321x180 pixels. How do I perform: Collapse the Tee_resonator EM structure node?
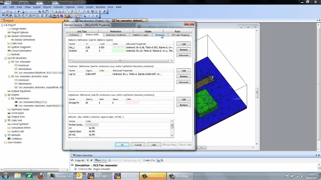(9, 62)
